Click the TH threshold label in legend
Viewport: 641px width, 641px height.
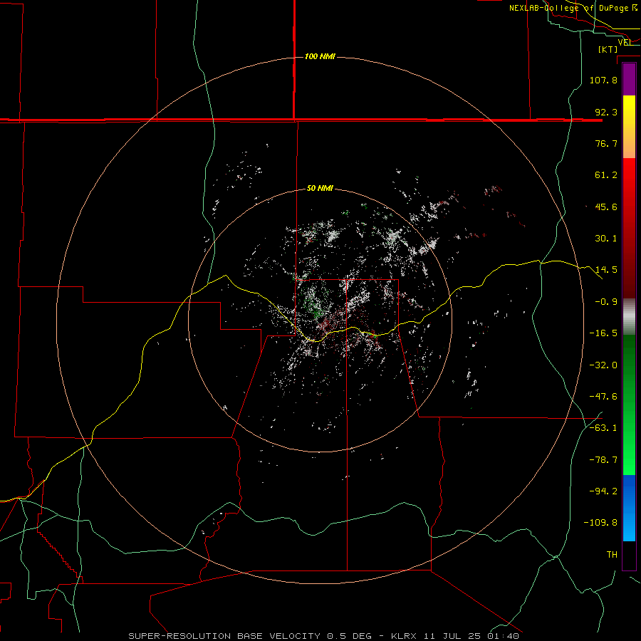coord(612,555)
